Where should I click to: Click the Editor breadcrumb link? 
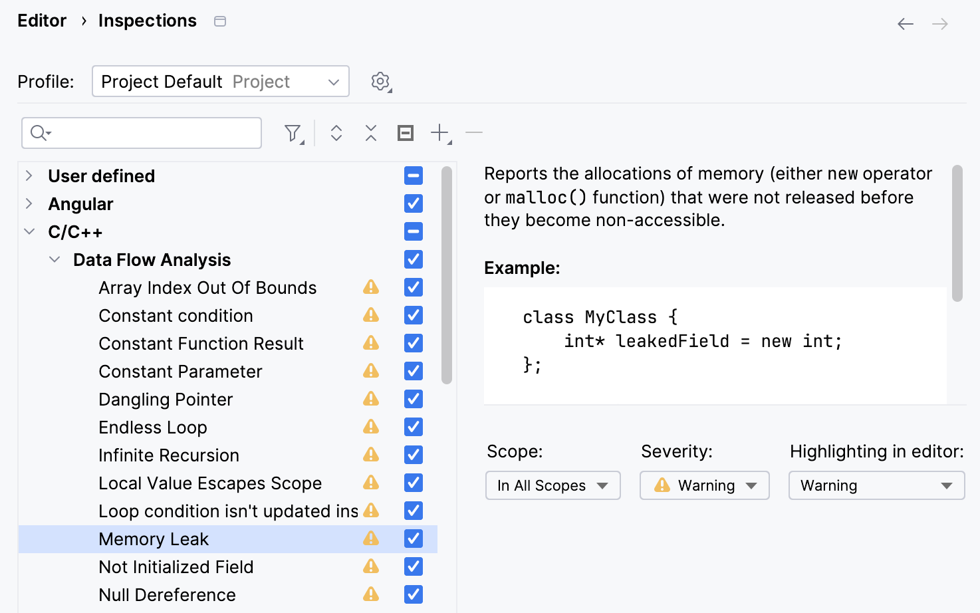pyautogui.click(x=42, y=21)
